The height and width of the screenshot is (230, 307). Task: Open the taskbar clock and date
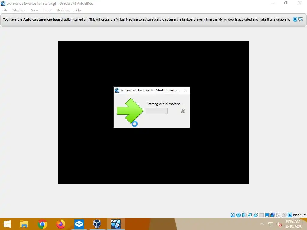pyautogui.click(x=293, y=224)
